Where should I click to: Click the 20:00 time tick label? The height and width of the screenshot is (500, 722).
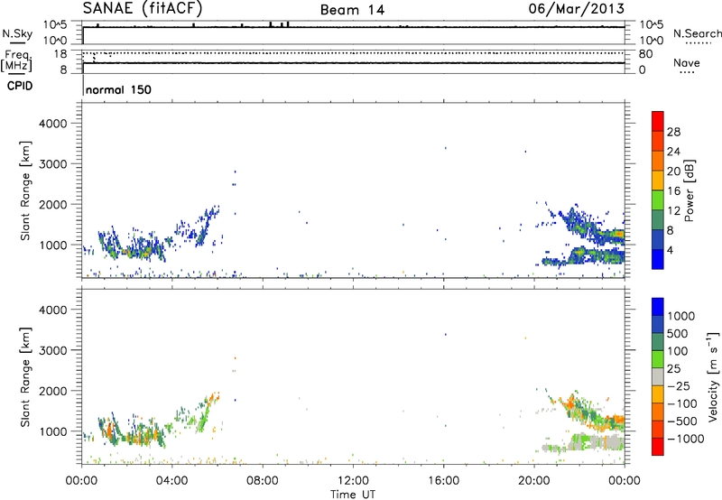[534, 481]
